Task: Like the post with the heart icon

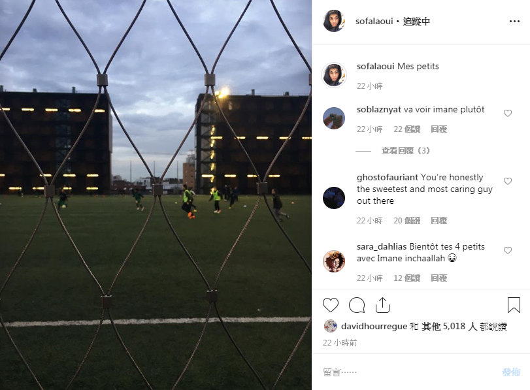Action: point(330,305)
